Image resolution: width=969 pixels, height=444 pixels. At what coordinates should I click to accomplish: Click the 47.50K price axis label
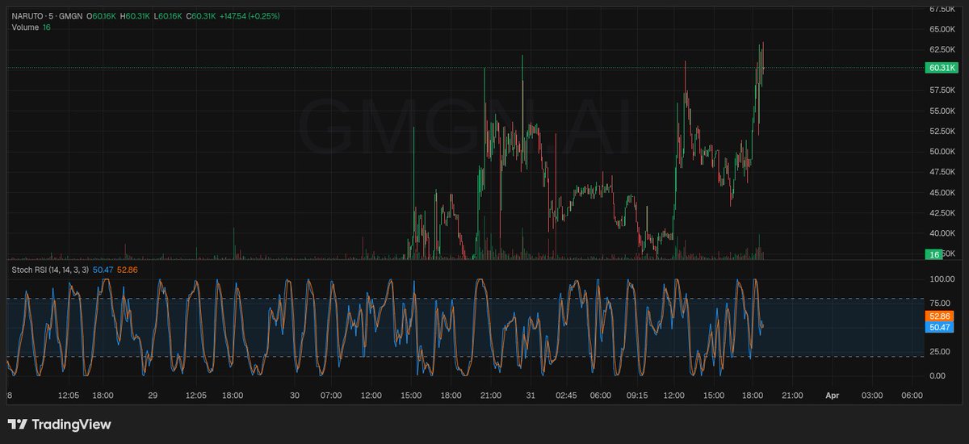[x=942, y=172]
